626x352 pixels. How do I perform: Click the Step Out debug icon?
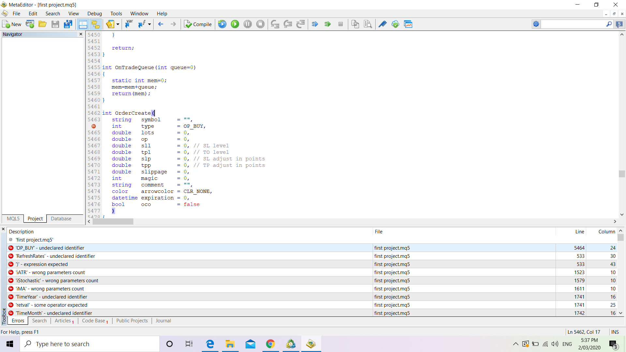pyautogui.click(x=301, y=24)
